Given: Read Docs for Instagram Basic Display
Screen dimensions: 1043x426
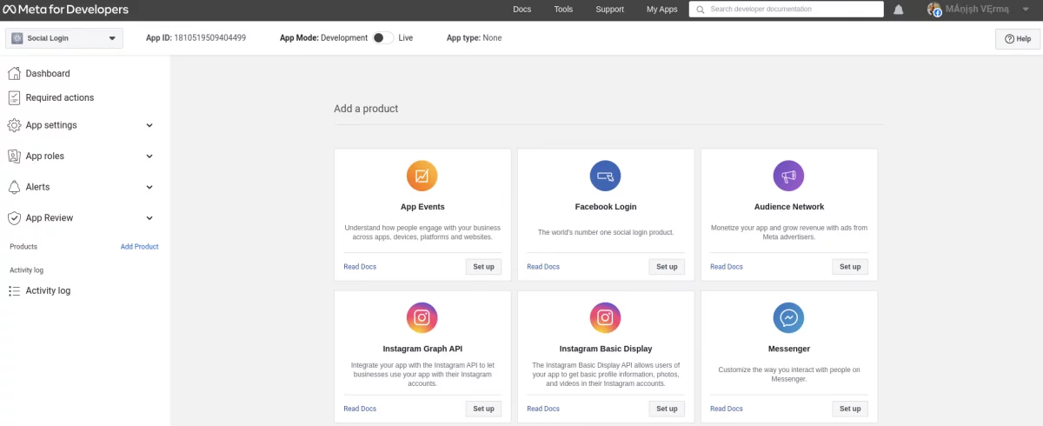Looking at the screenshot, I should 543,409.
